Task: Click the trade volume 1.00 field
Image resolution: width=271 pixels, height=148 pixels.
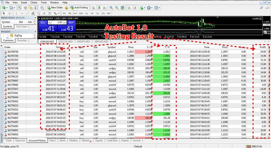Action: [x=57, y=22]
